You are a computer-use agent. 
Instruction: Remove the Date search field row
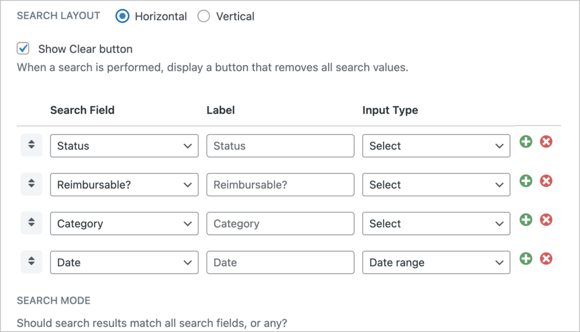click(x=545, y=258)
